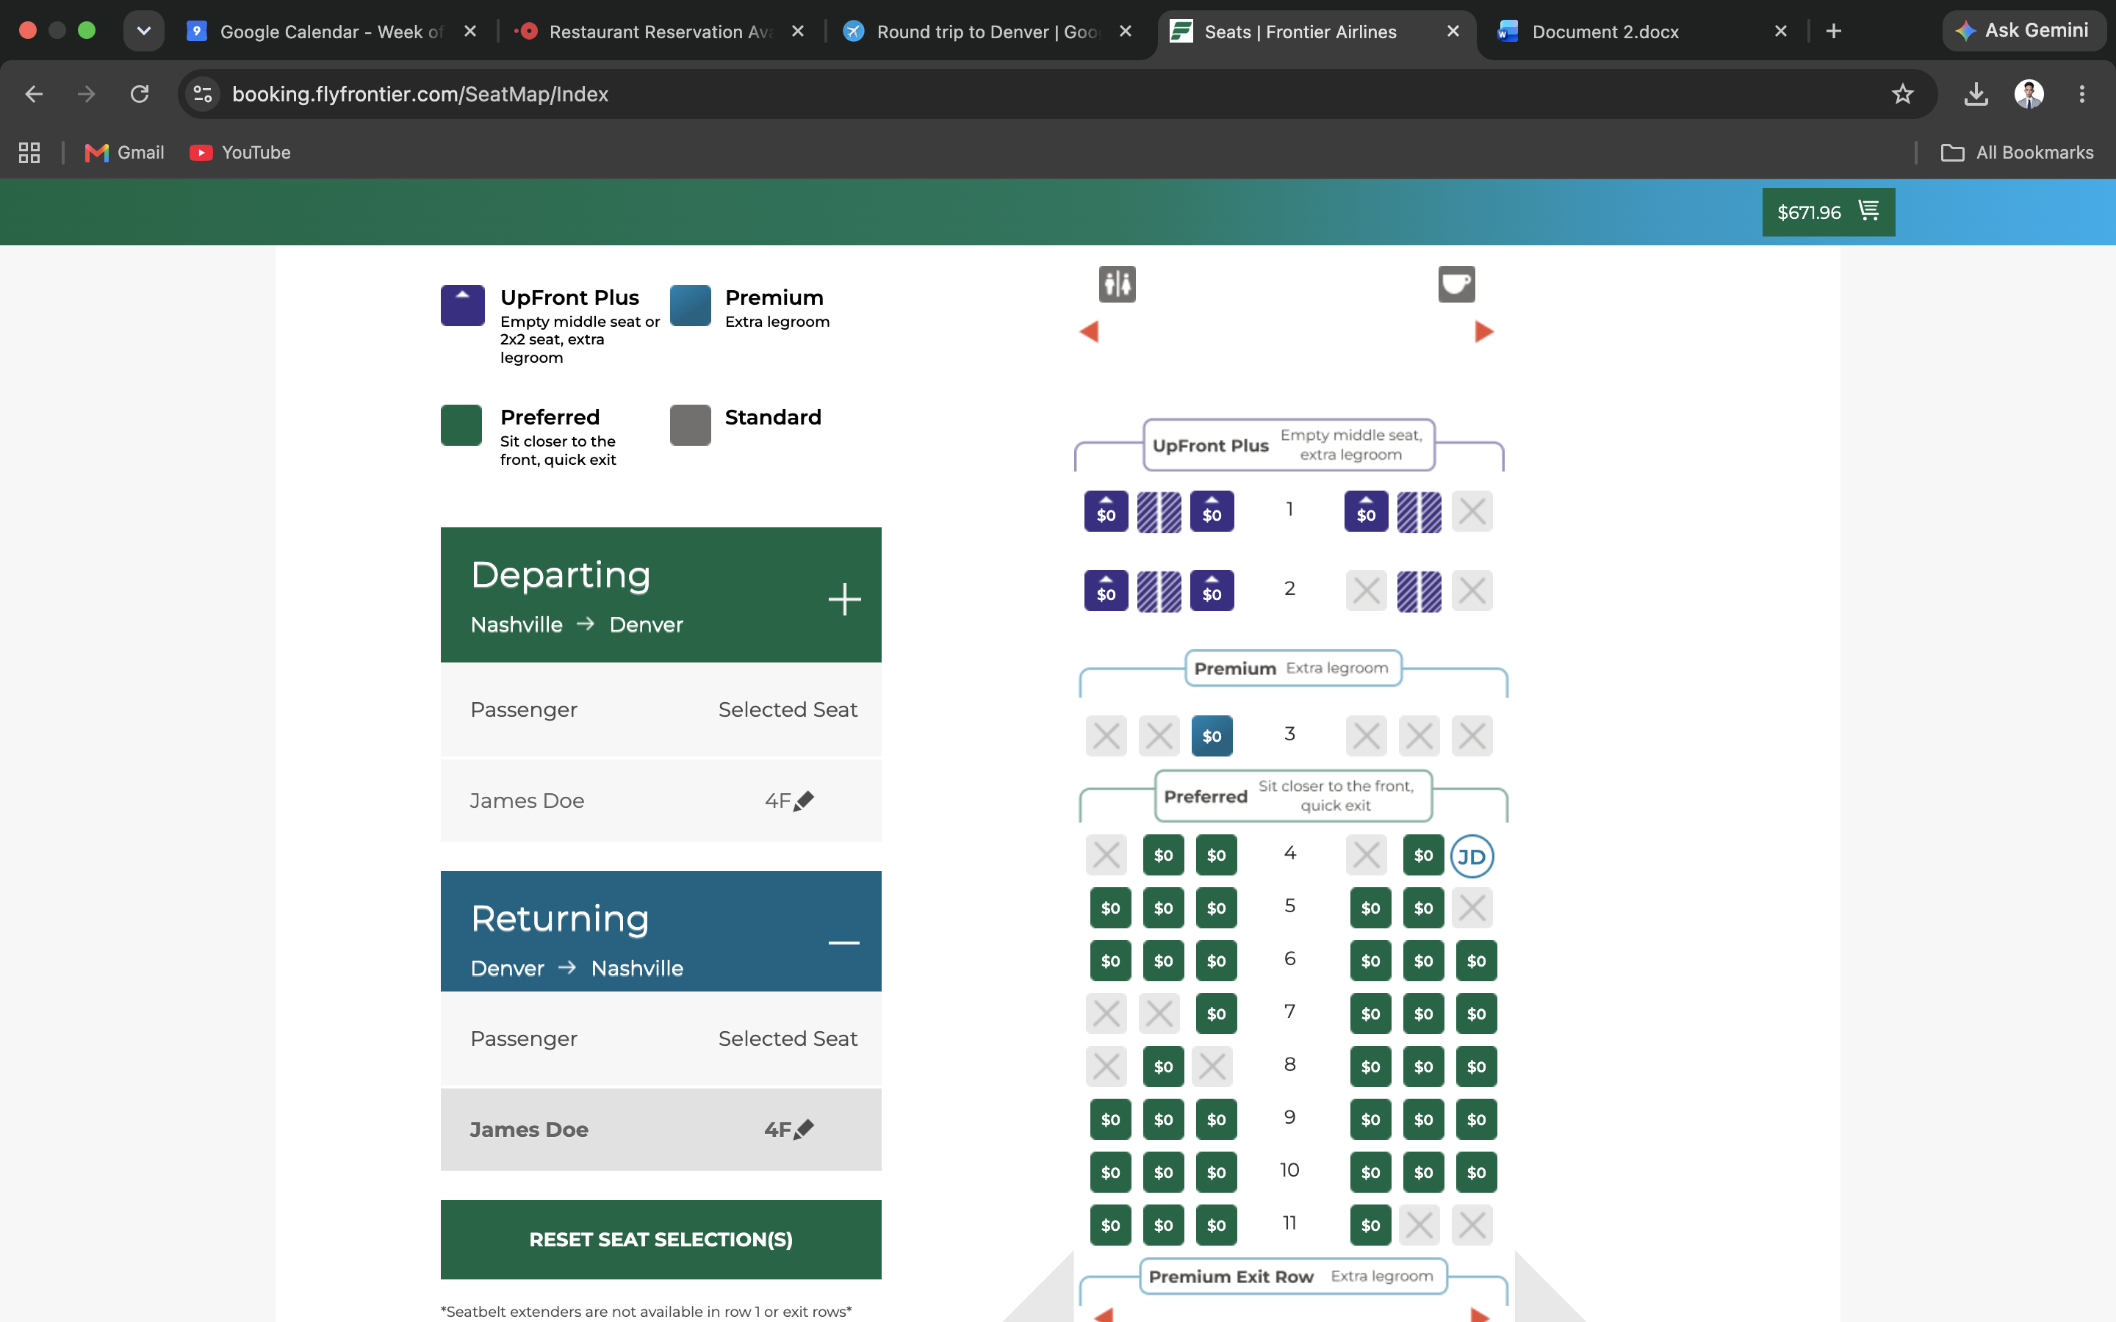This screenshot has width=2116, height=1322.
Task: Select right window seat in row 6
Action: [x=1476, y=961]
